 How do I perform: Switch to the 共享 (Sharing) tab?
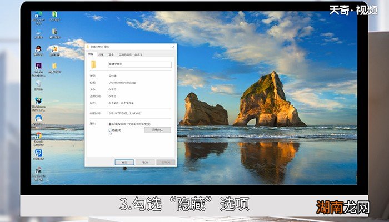[x=101, y=54]
